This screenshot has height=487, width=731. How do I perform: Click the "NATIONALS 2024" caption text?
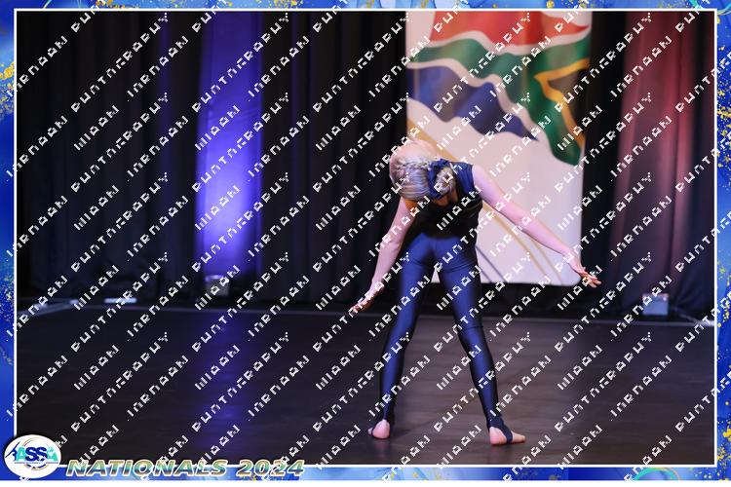[x=185, y=468]
